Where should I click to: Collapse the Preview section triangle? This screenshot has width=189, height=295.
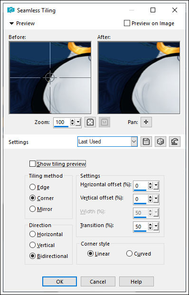pyautogui.click(x=12, y=24)
